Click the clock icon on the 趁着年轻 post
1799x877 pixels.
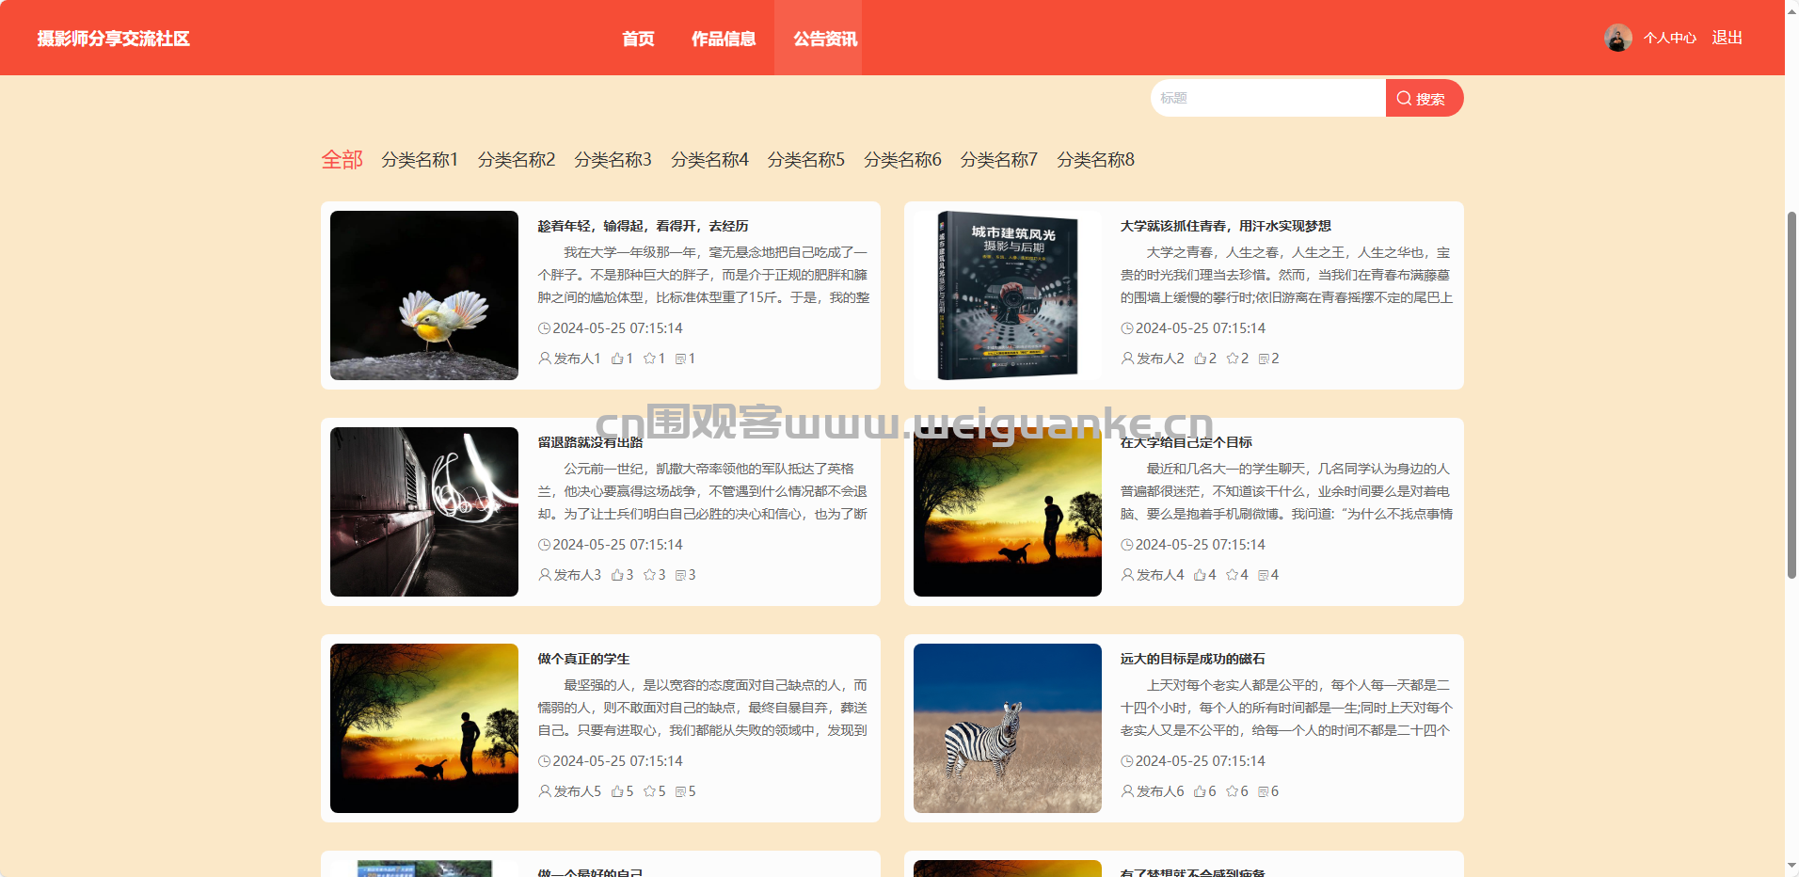click(x=544, y=328)
